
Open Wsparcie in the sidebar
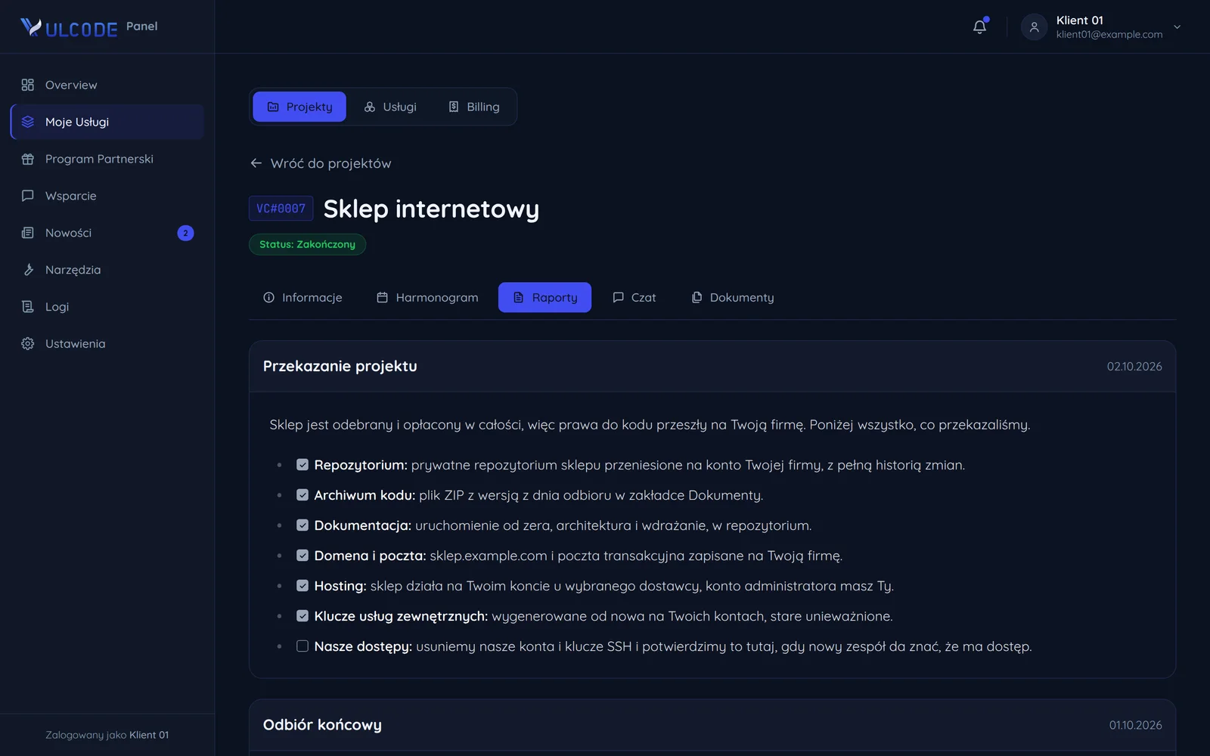(x=107, y=196)
